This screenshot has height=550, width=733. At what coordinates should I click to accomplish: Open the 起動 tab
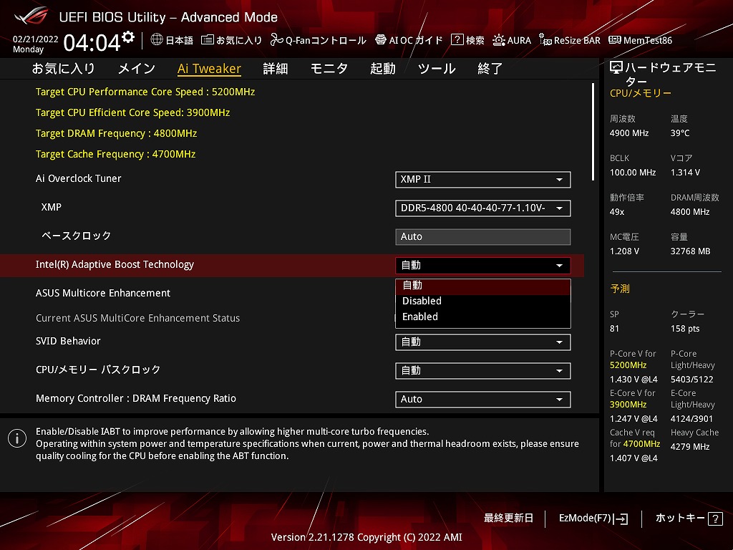tap(383, 69)
